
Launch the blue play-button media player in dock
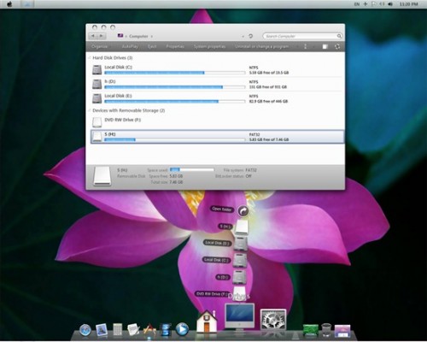click(x=182, y=329)
